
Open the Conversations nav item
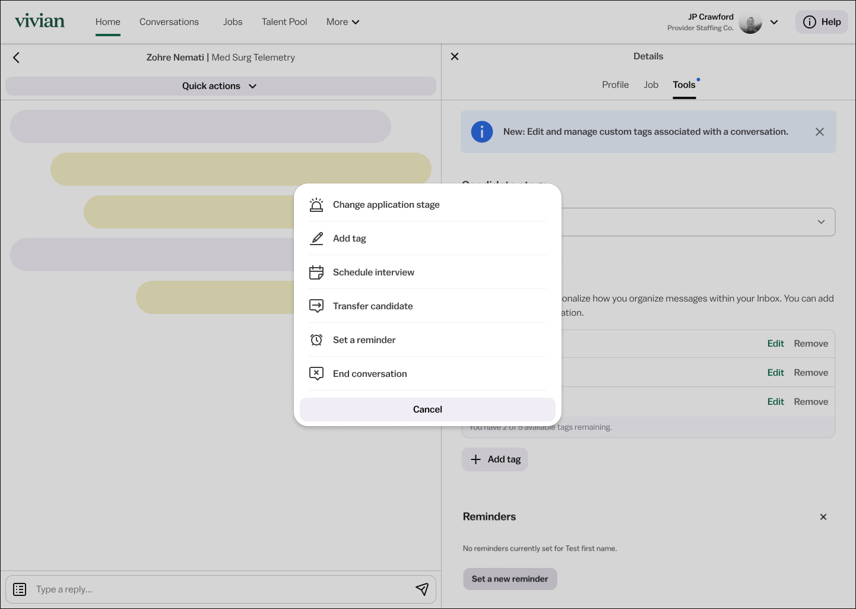(x=169, y=22)
